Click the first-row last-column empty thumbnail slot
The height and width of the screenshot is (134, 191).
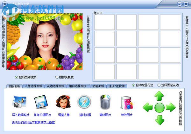[170, 22]
